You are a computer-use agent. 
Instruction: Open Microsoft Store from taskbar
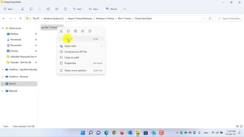click(x=146, y=133)
